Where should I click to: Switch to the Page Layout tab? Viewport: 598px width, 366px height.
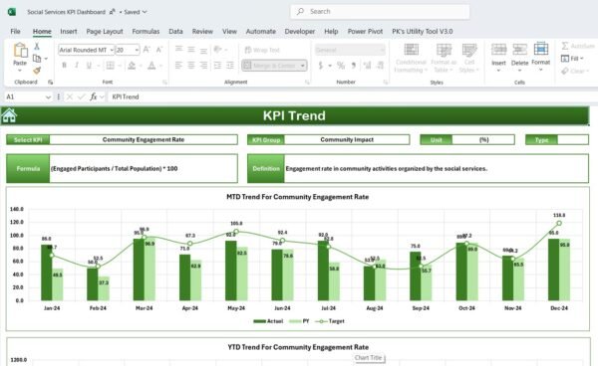pos(105,31)
